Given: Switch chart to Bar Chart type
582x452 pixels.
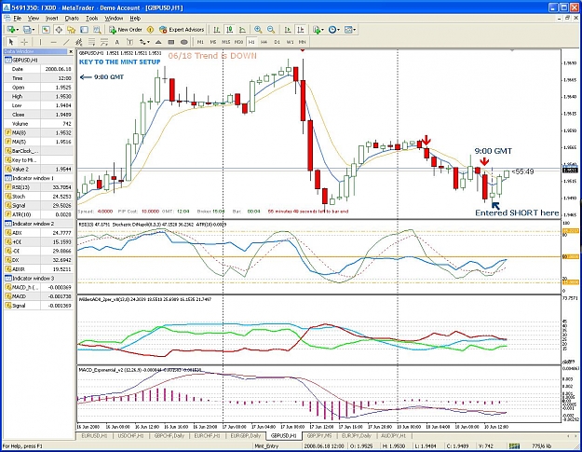Looking at the screenshot, I should pos(217,30).
